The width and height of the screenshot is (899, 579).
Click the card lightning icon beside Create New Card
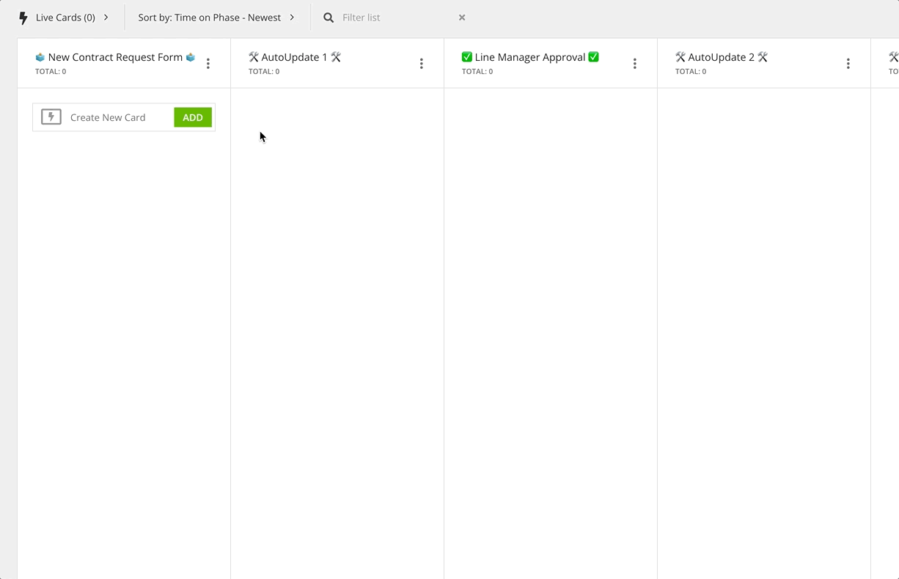click(51, 117)
